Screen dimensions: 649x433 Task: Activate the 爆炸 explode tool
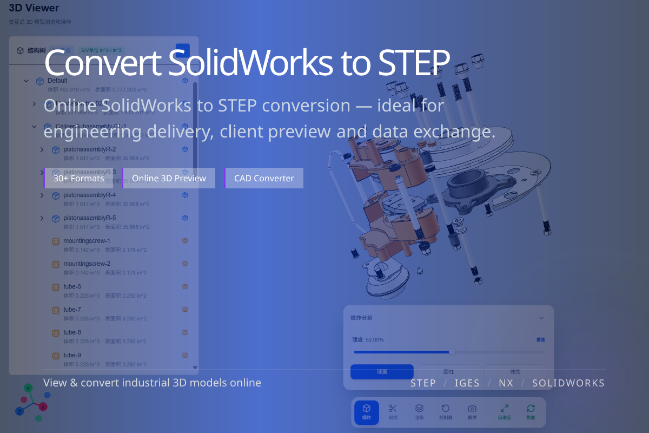pyautogui.click(x=367, y=412)
